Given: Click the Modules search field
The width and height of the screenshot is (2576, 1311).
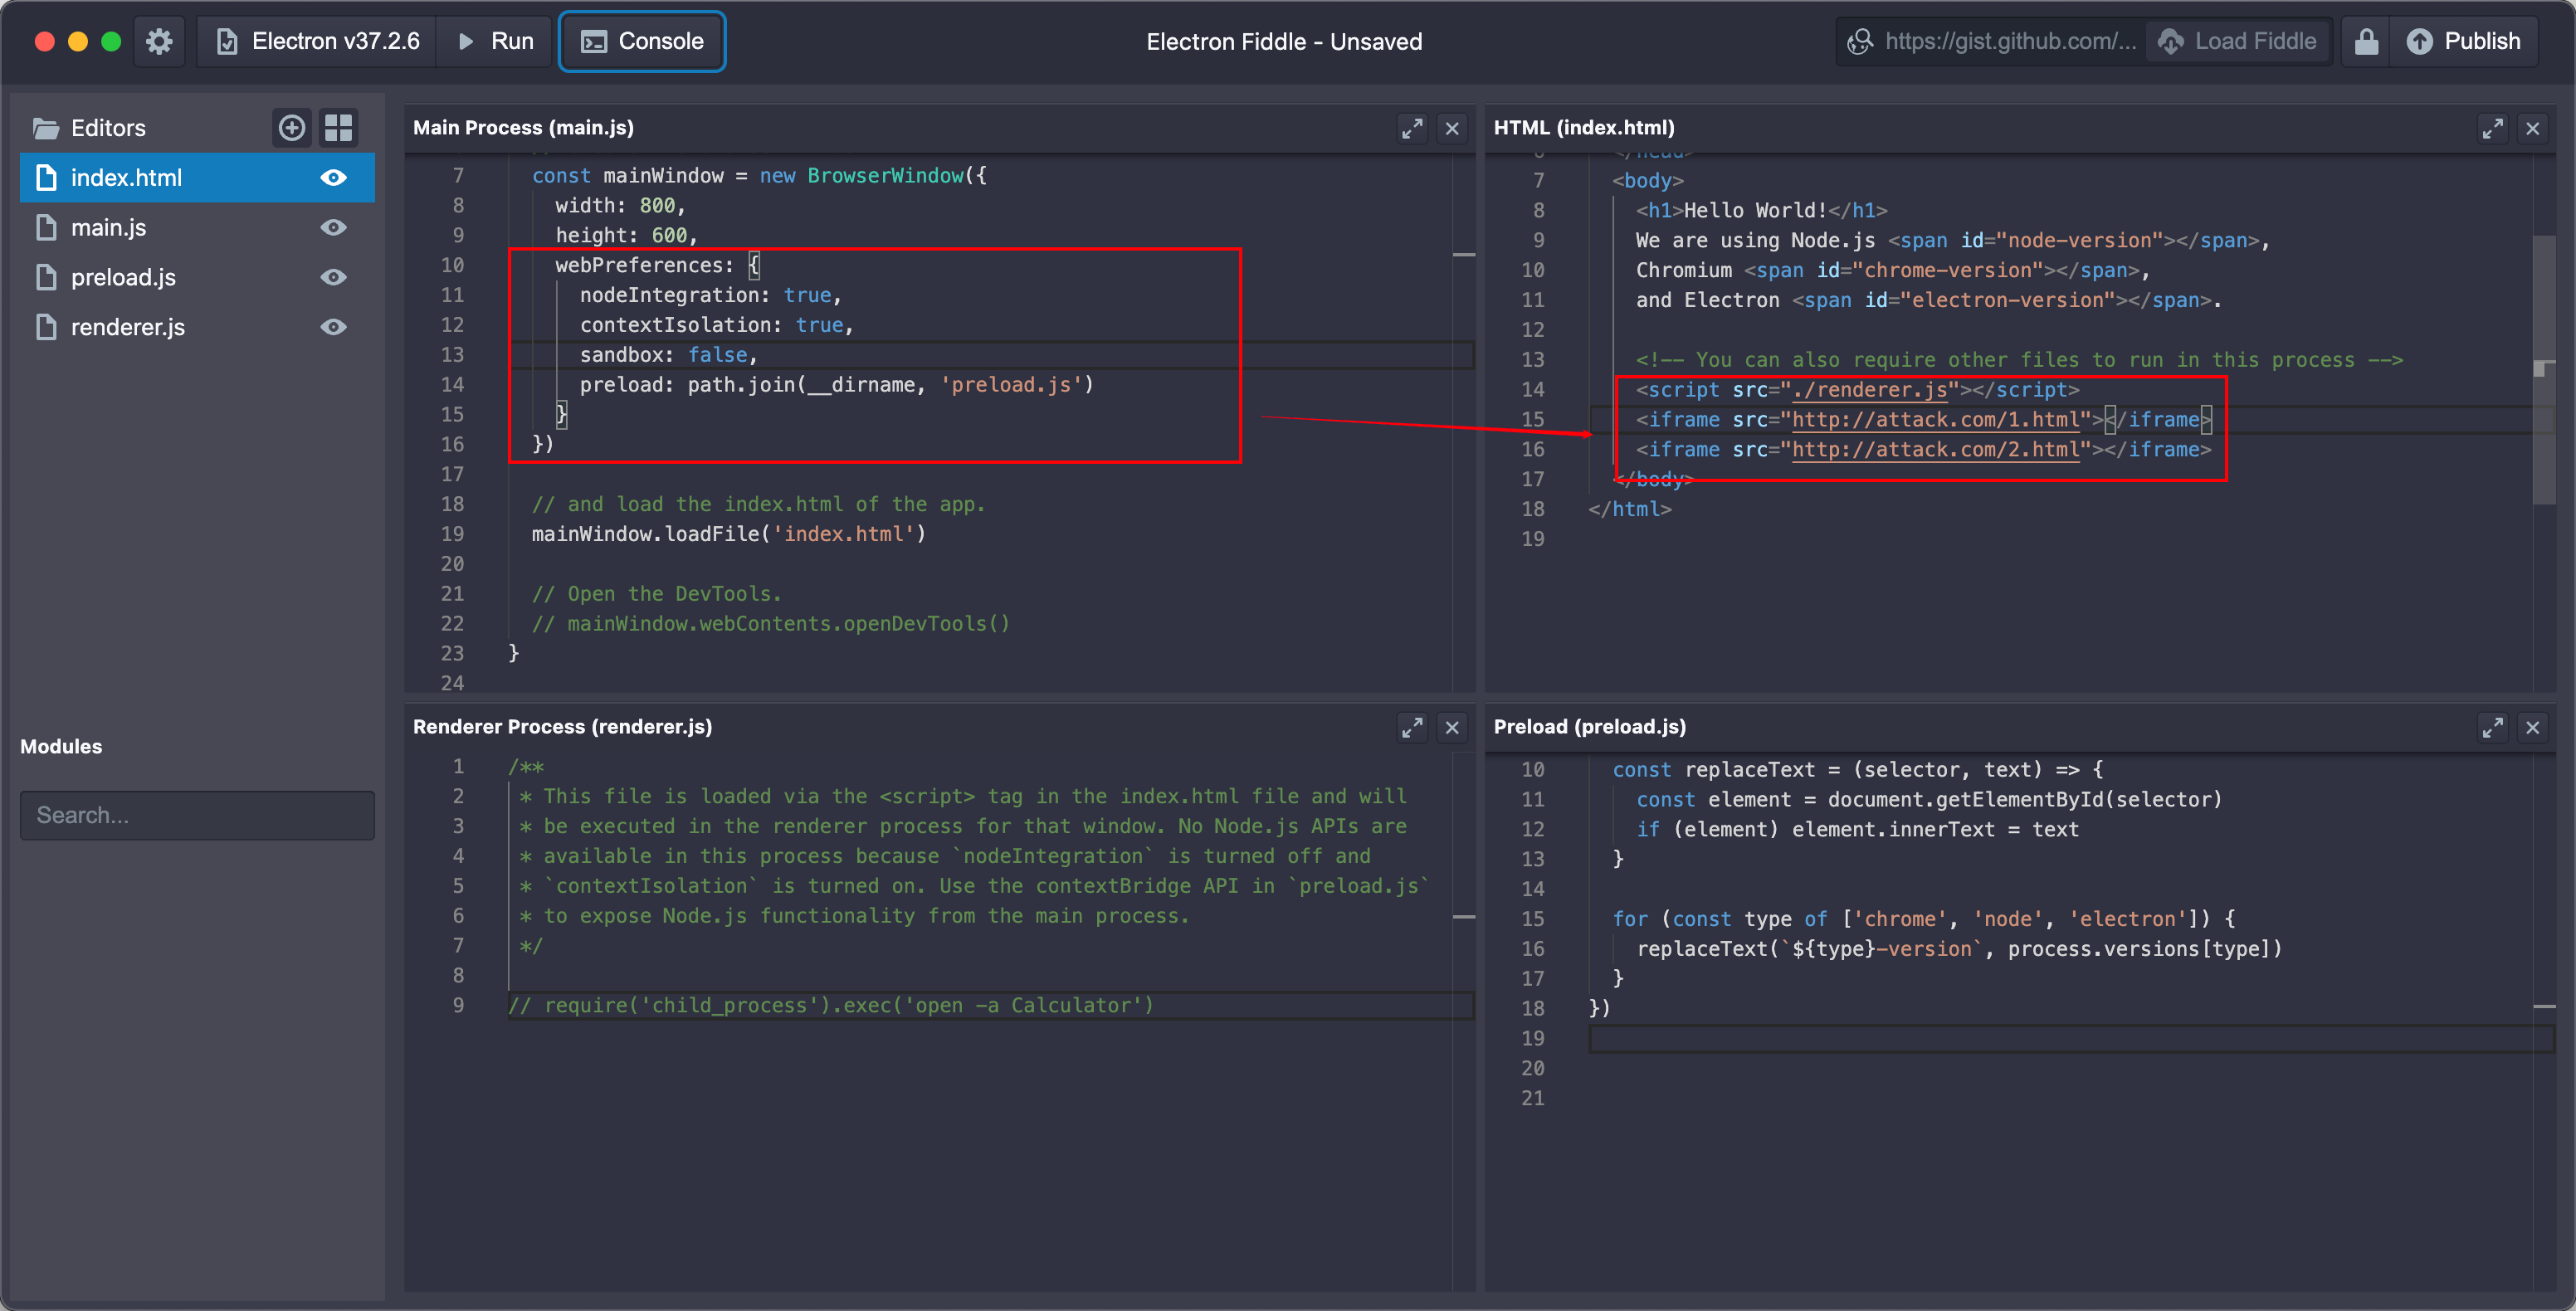Looking at the screenshot, I should [x=198, y=815].
